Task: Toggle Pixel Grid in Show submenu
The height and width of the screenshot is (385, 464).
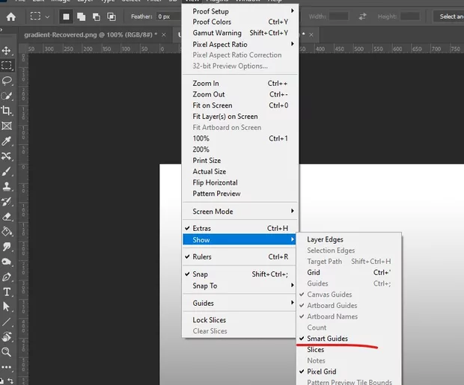Action: [x=349, y=372]
